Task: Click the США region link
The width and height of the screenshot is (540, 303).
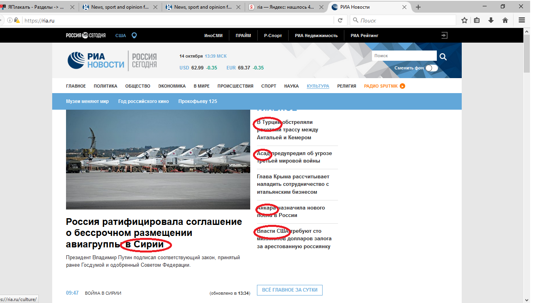Action: (x=121, y=36)
